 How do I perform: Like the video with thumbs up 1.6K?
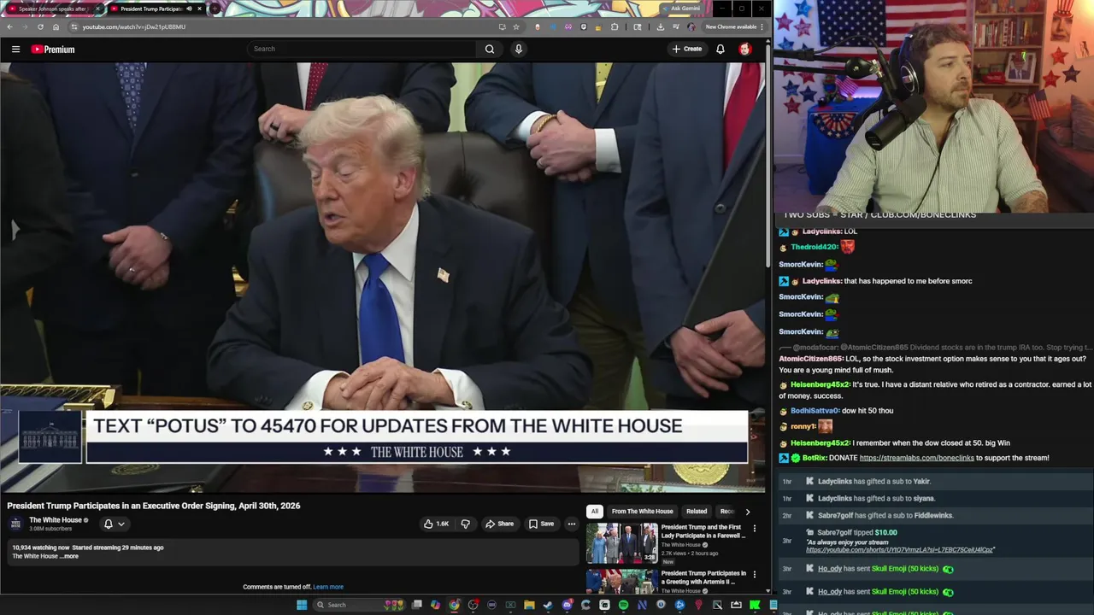tap(436, 524)
